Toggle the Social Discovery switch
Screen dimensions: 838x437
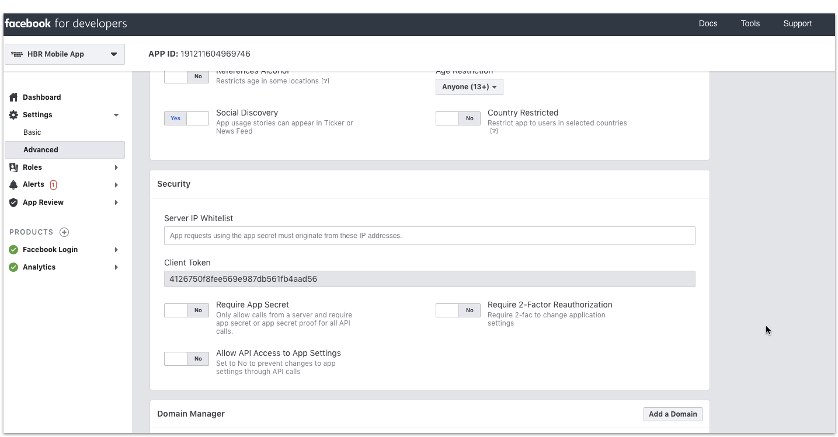point(186,118)
